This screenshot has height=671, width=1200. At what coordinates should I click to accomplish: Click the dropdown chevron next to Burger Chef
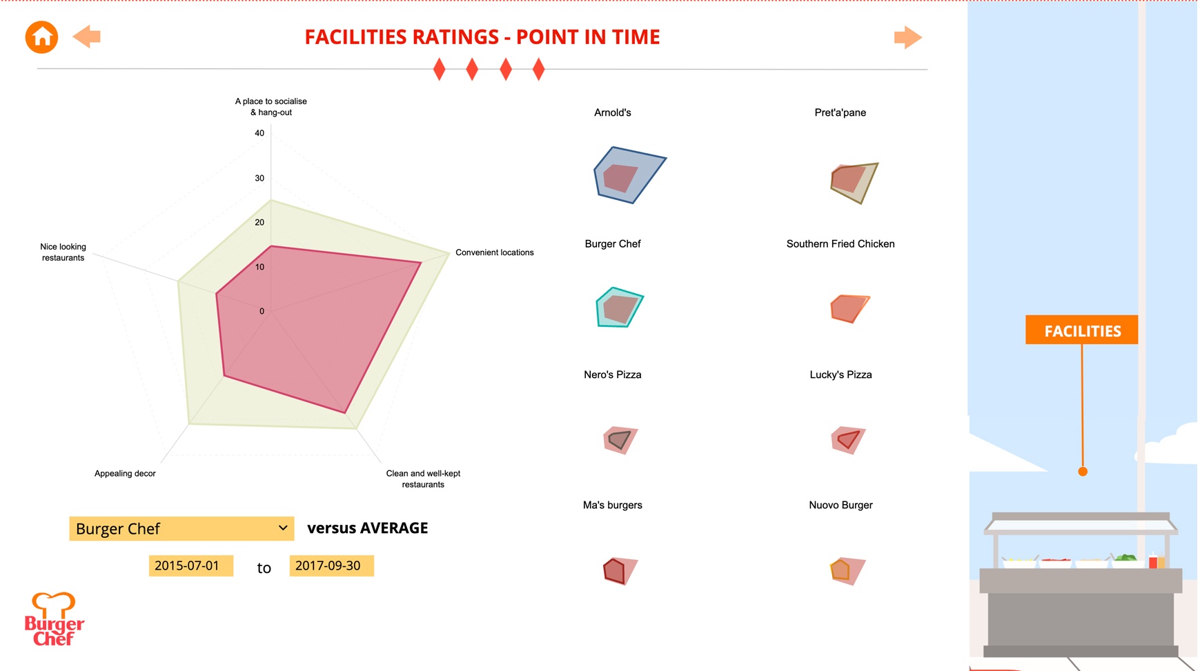tap(282, 528)
